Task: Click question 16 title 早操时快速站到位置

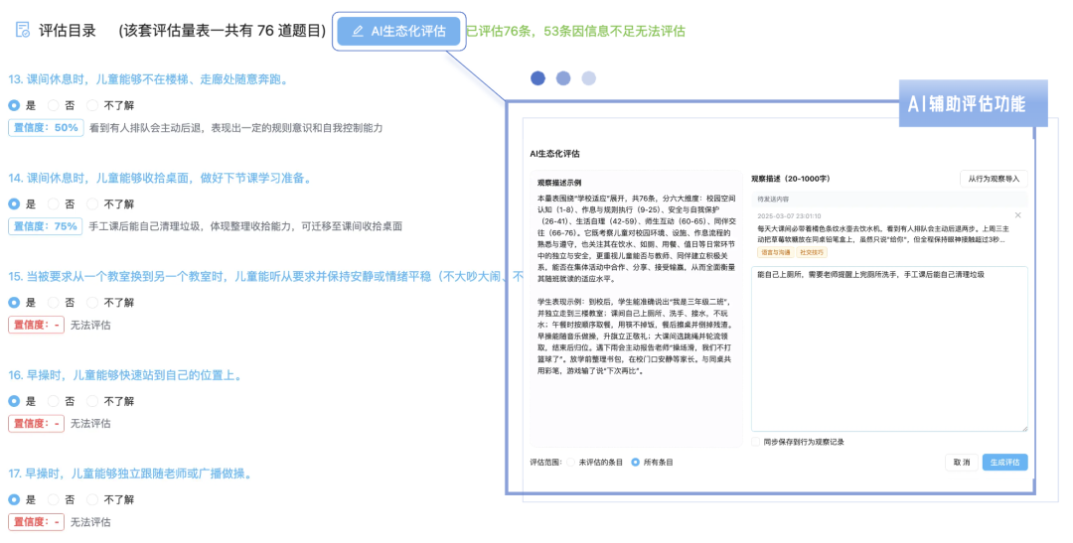Action: (x=126, y=375)
